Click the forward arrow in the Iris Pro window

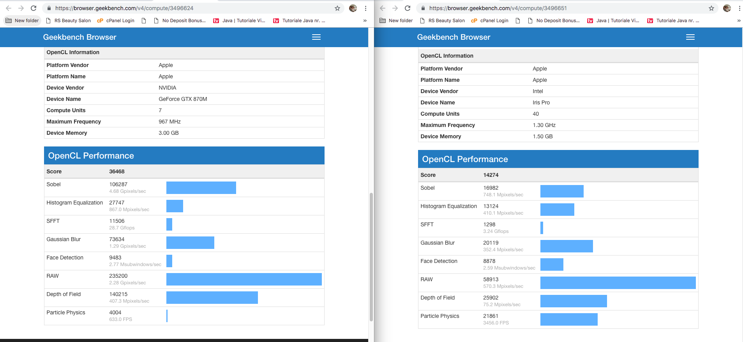[x=395, y=8]
